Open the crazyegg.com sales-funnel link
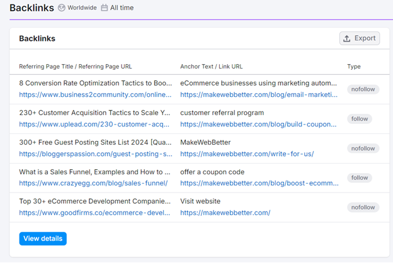Viewport: 393px width, 263px height. 93,183
